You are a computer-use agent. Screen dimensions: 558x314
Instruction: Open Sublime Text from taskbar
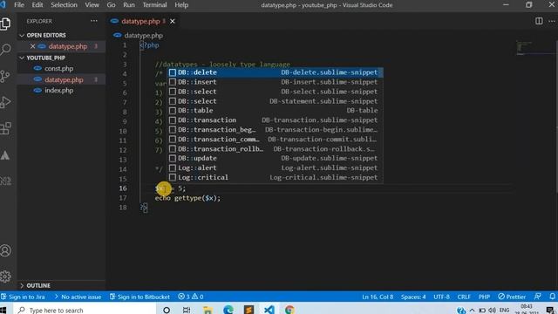(x=248, y=311)
